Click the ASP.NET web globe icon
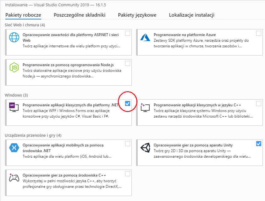Viewport: 265px width, 201px height. pyautogui.click(x=14, y=37)
